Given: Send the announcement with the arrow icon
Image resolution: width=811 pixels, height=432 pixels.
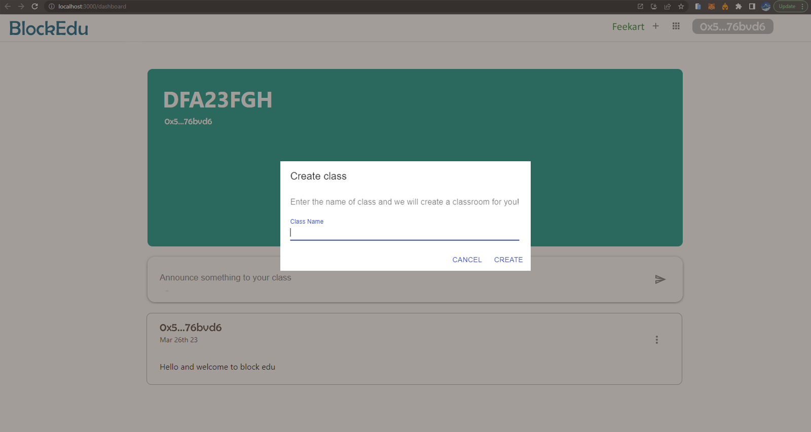Looking at the screenshot, I should click(660, 279).
